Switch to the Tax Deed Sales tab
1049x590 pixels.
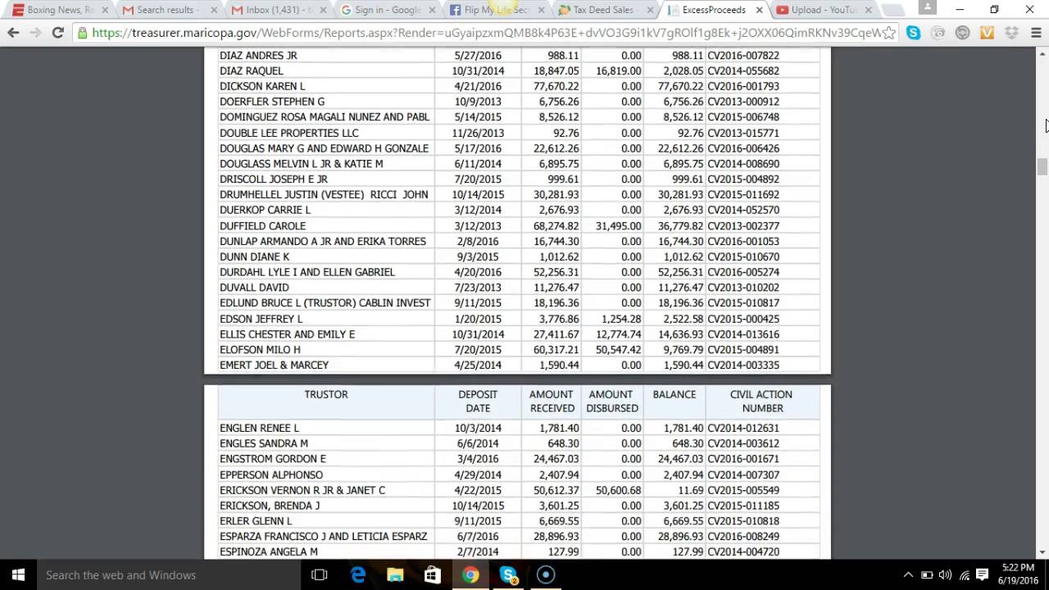(x=605, y=10)
